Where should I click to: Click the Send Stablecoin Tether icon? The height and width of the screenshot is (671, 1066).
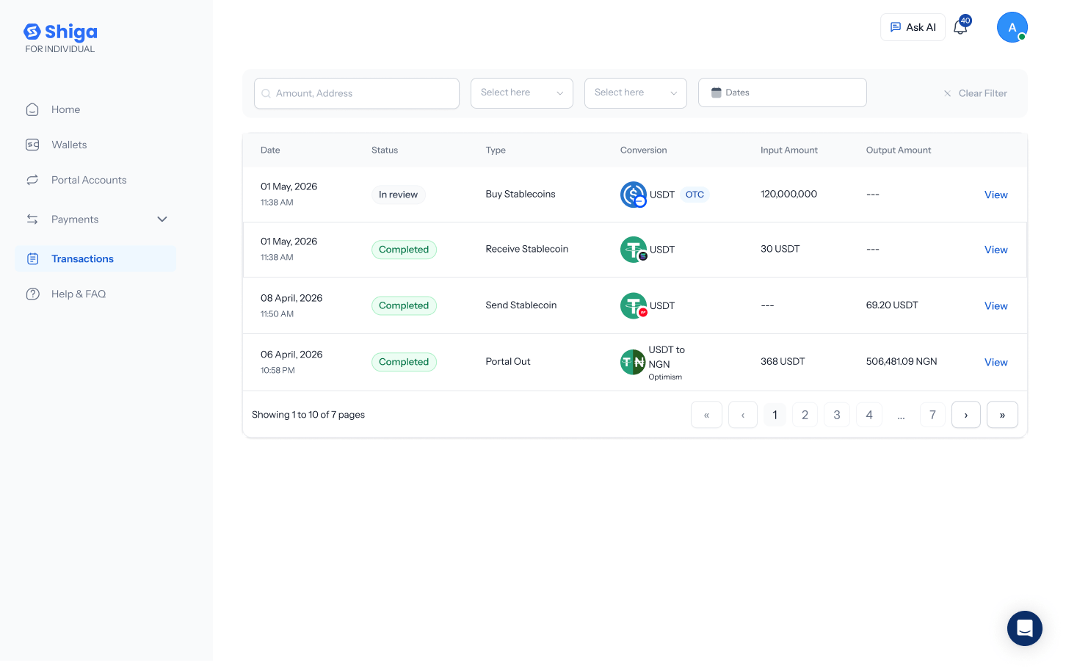[634, 305]
